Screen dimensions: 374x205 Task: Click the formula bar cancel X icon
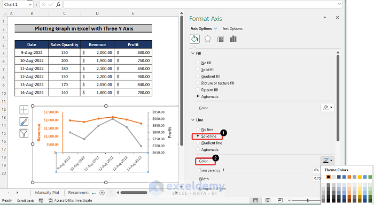(x=43, y=4)
